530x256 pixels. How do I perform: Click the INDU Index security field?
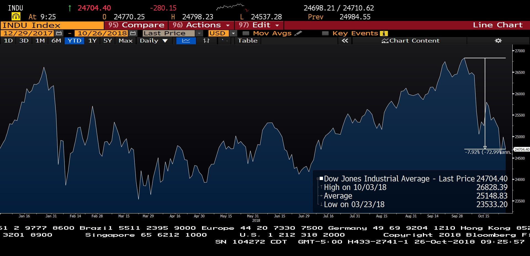click(x=52, y=25)
